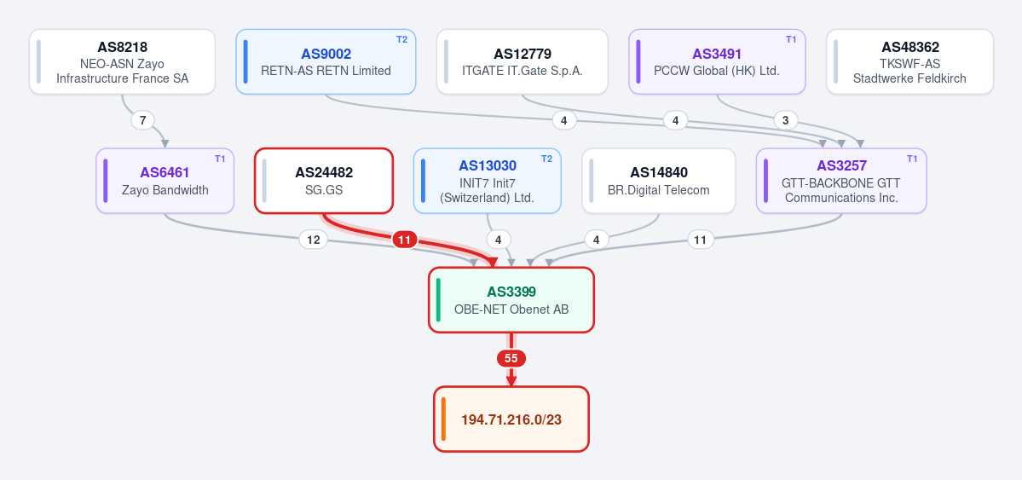Click the T2 badge on AS9002
1022x480 pixels.
click(401, 39)
